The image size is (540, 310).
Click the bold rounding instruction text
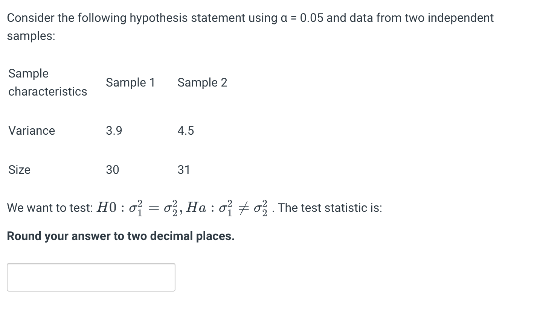121,236
